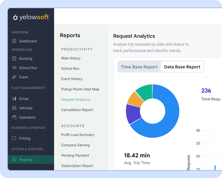
Task: Open the Ride History report
Action: point(71,58)
